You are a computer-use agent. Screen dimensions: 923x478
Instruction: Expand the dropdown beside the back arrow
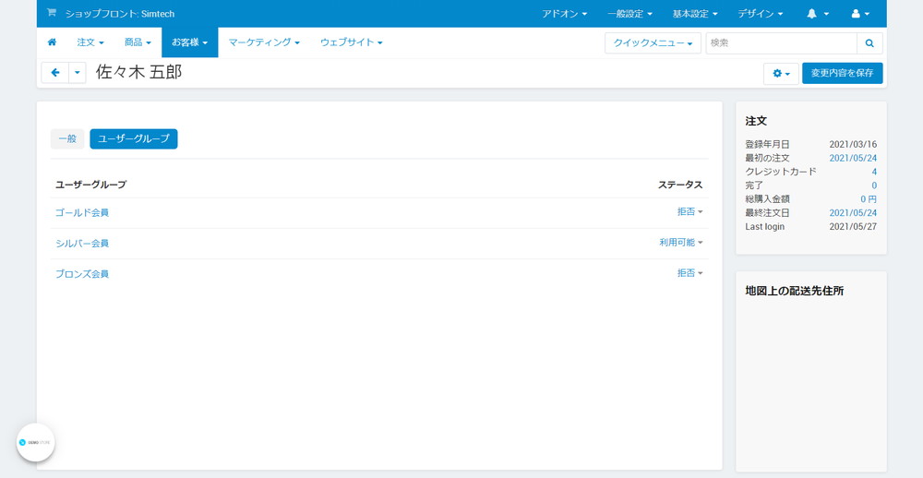click(78, 73)
